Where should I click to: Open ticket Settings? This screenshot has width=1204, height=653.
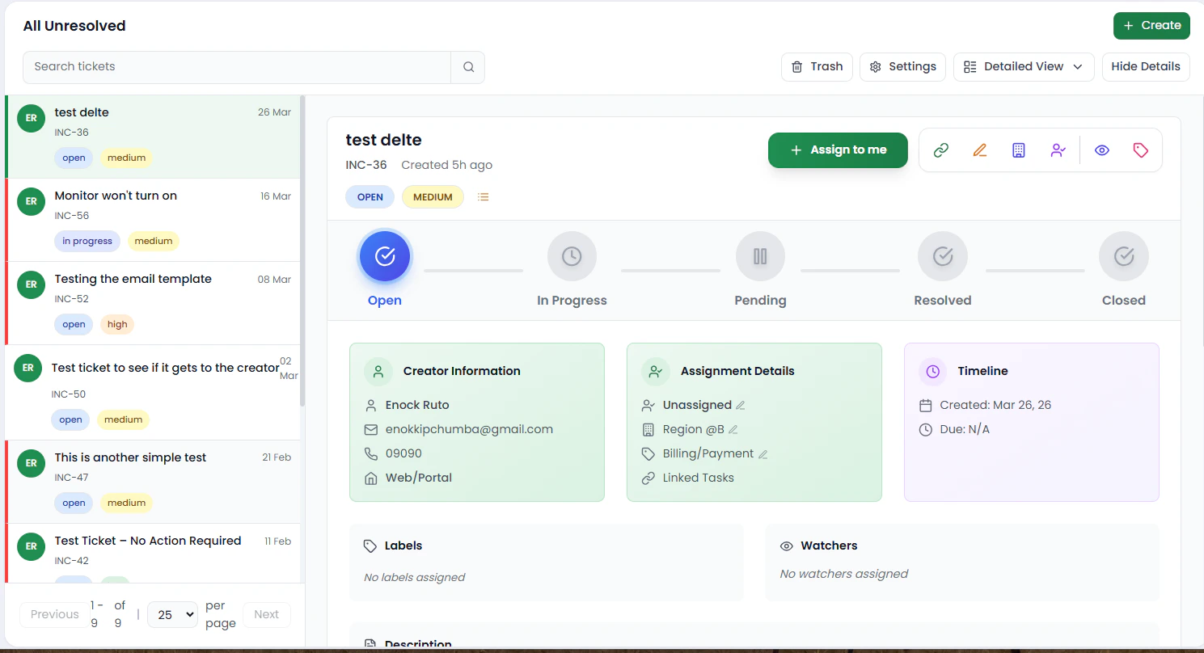pyautogui.click(x=902, y=67)
